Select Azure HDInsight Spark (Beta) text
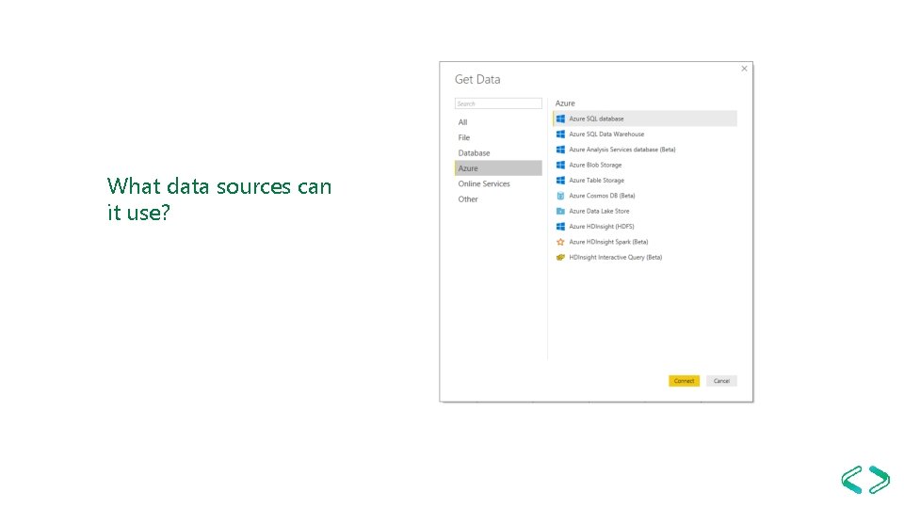The width and height of the screenshot is (904, 508). (608, 242)
